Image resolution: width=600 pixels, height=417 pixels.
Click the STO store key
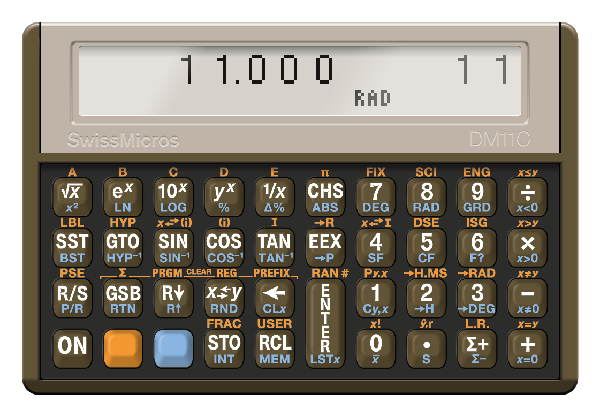[224, 348]
